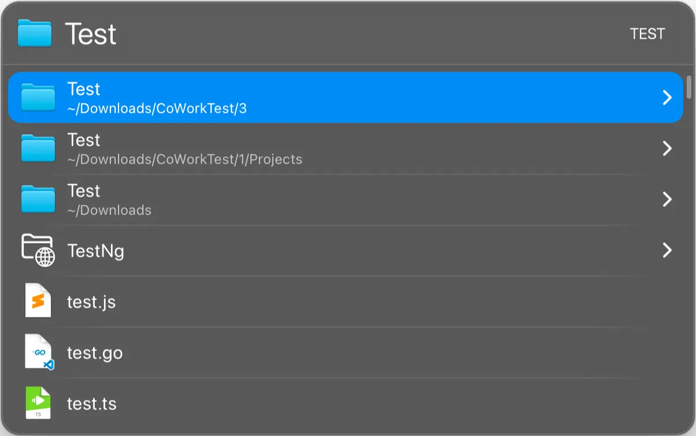
Task: Open the test.js file result
Action: click(231, 301)
